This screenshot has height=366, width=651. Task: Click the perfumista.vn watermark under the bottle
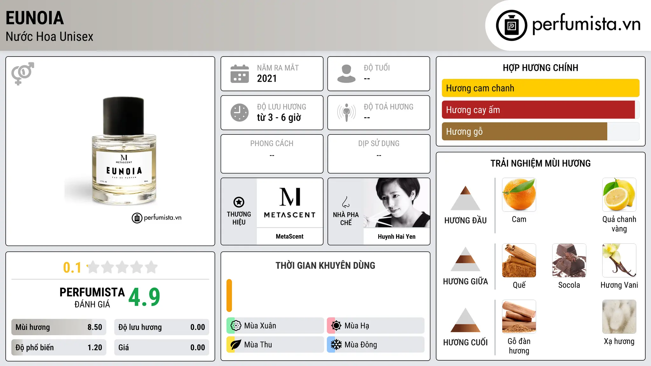pyautogui.click(x=157, y=218)
